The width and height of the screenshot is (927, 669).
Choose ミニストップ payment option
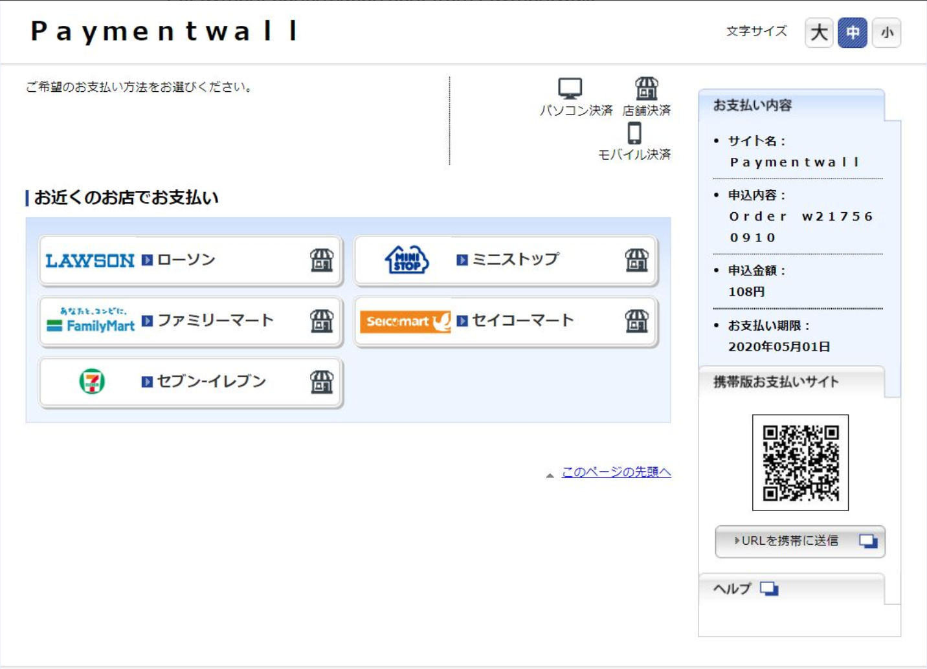(x=506, y=261)
